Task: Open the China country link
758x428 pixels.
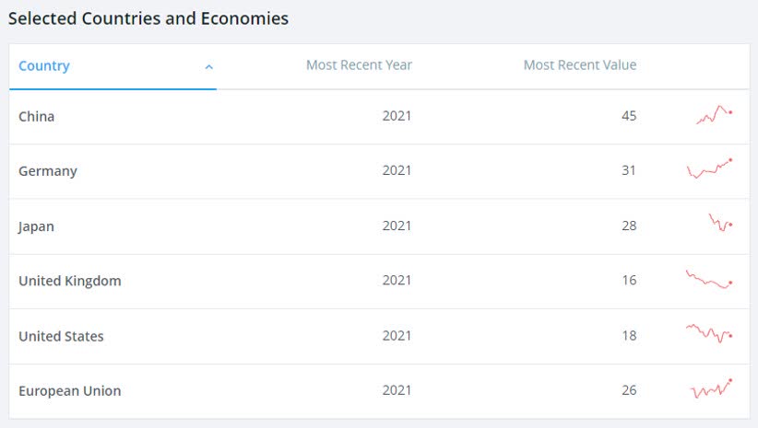Action: coord(36,116)
